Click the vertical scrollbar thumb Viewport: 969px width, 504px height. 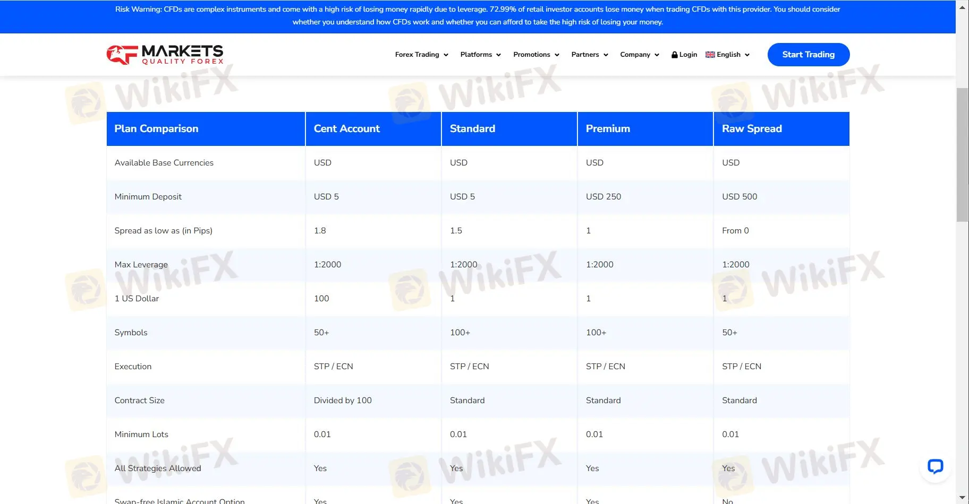coord(962,154)
